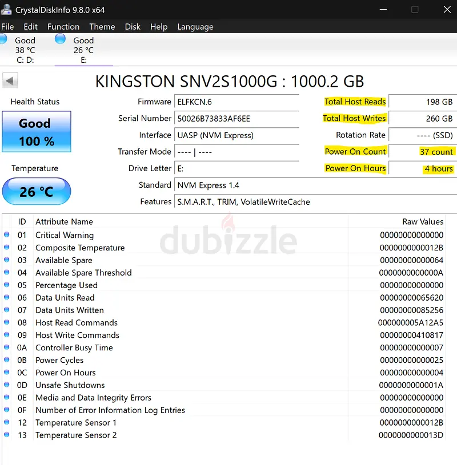Click the blue health orb of E: disk

[61, 39]
